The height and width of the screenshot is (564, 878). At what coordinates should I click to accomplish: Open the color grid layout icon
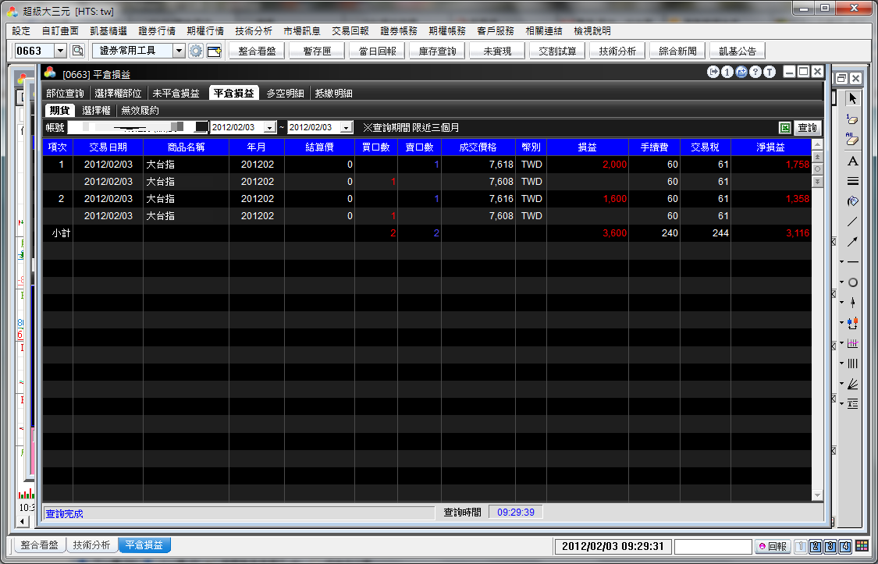click(862, 546)
